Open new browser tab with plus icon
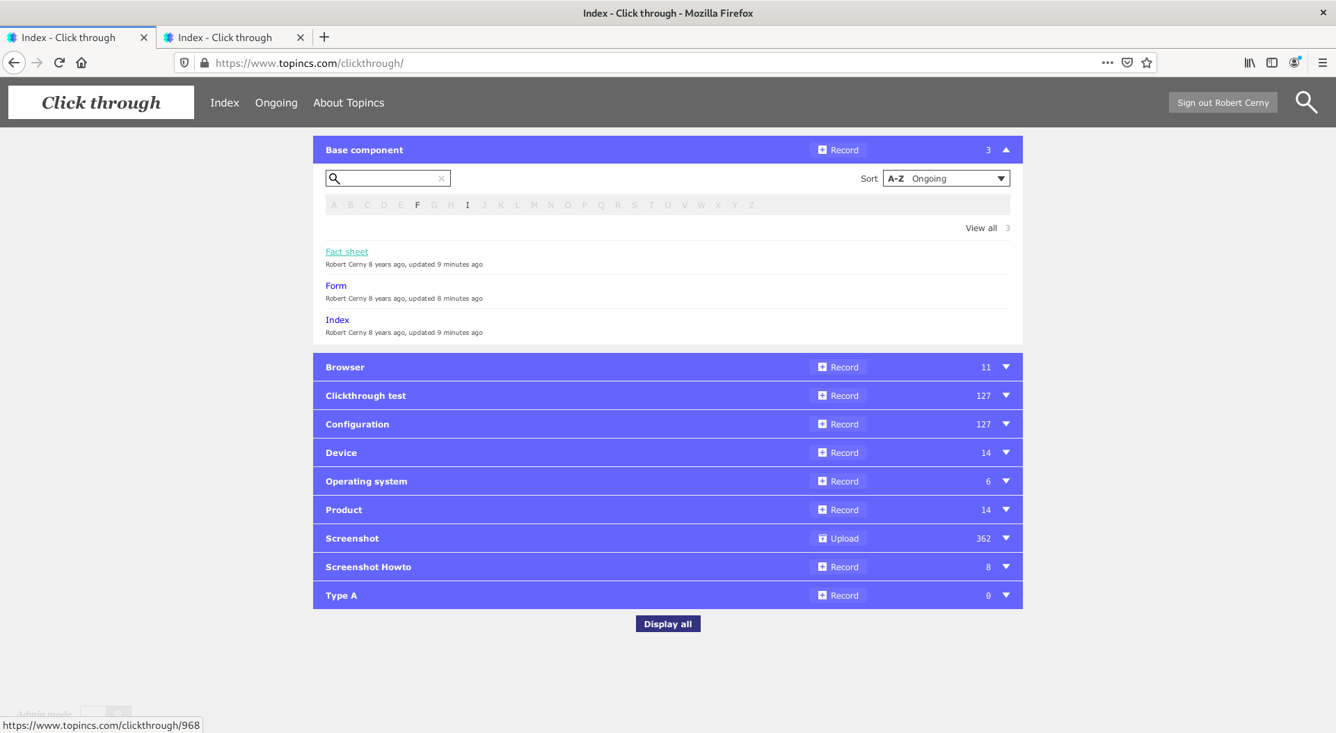 tap(324, 38)
